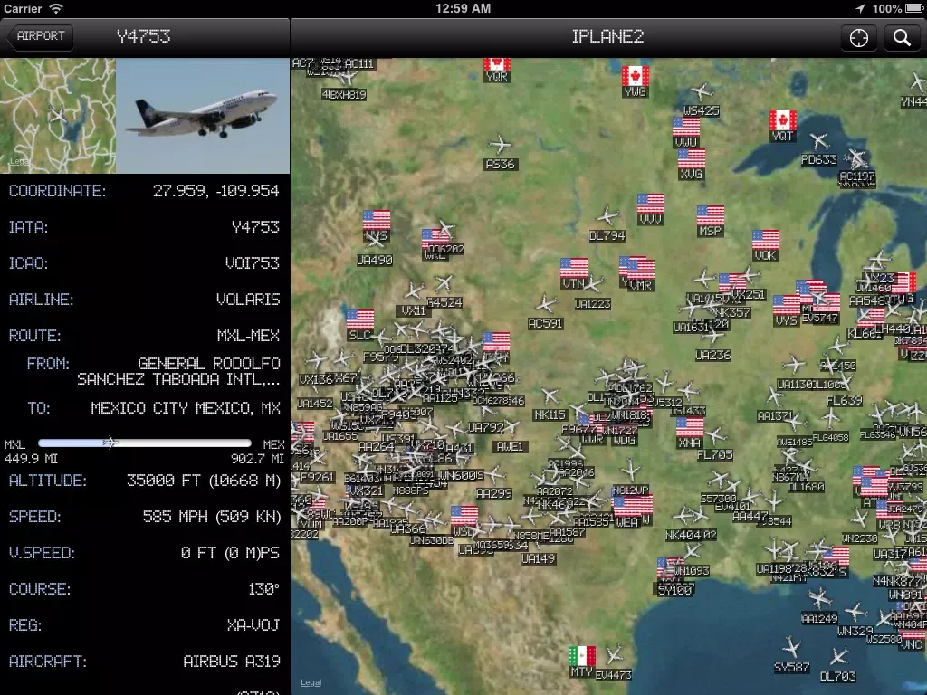
Task: Tap the destination MEXICO CITY MEXICO, MX
Action: [186, 408]
